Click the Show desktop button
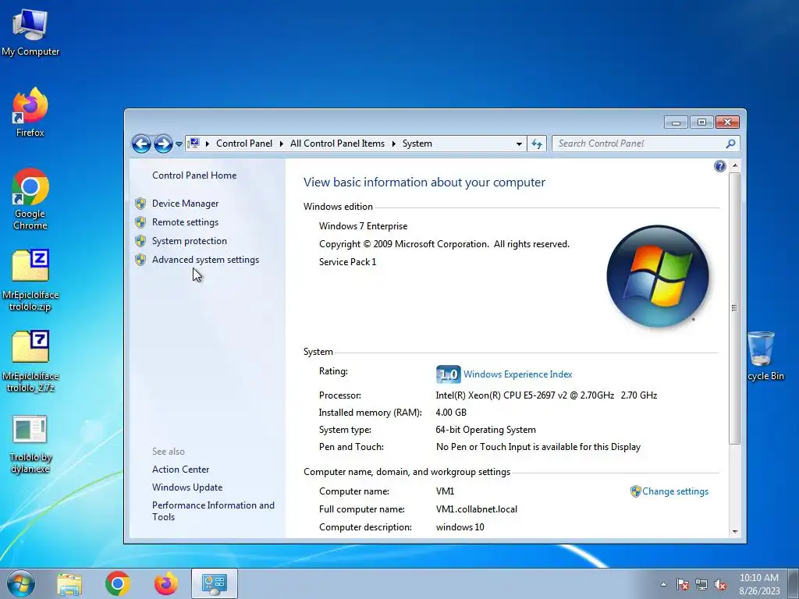 click(x=794, y=583)
